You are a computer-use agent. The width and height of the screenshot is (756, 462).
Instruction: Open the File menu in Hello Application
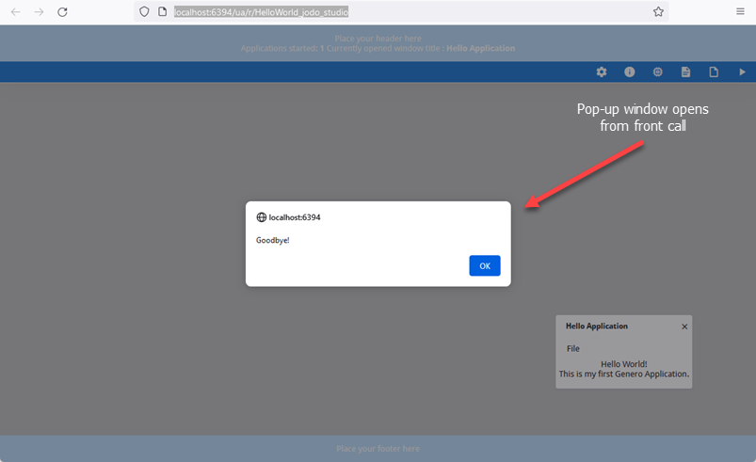[x=573, y=348]
